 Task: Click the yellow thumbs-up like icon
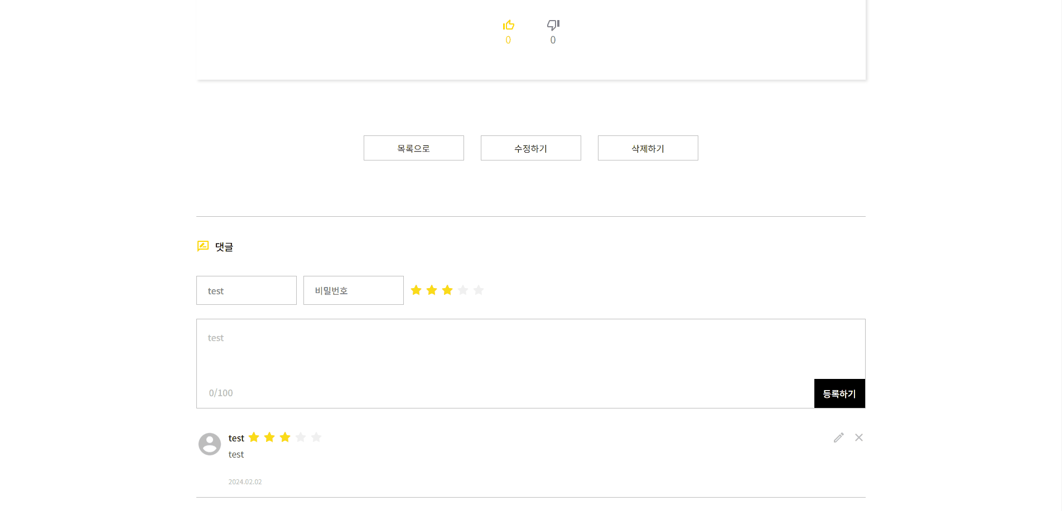coord(508,25)
